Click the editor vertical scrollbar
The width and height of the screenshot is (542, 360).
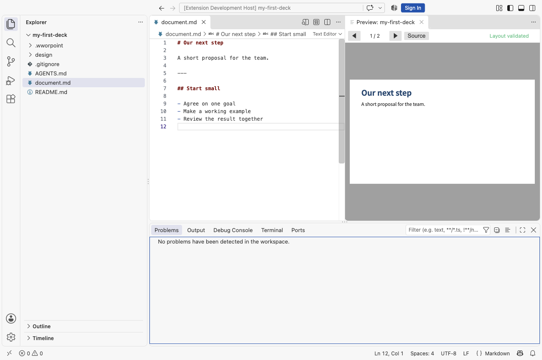point(342,101)
